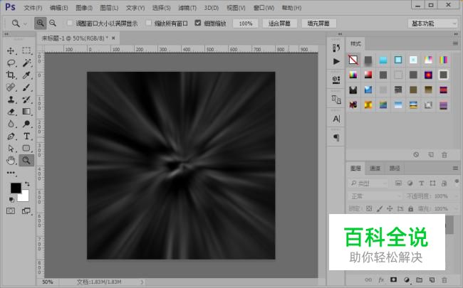The width and height of the screenshot is (463, 288).
Task: Click the white background color swatch
Action: coord(24,197)
